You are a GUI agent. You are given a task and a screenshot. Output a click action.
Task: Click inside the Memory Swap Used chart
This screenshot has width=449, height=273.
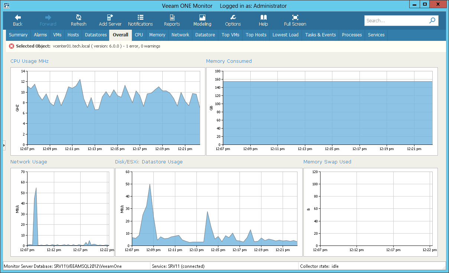[376, 208]
